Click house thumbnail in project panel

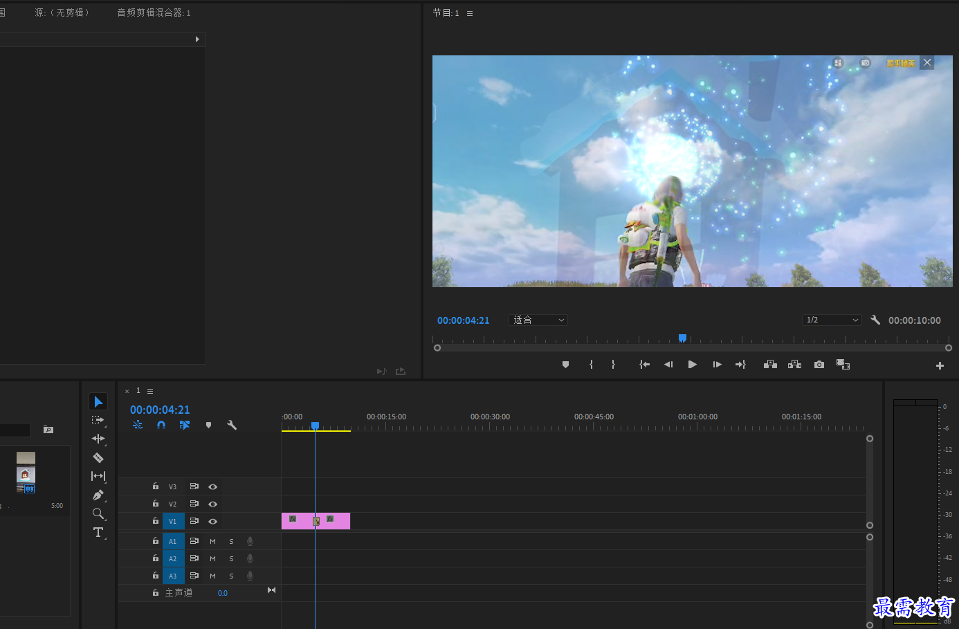(26, 475)
